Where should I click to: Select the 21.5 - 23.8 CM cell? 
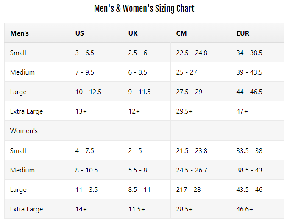(192, 151)
